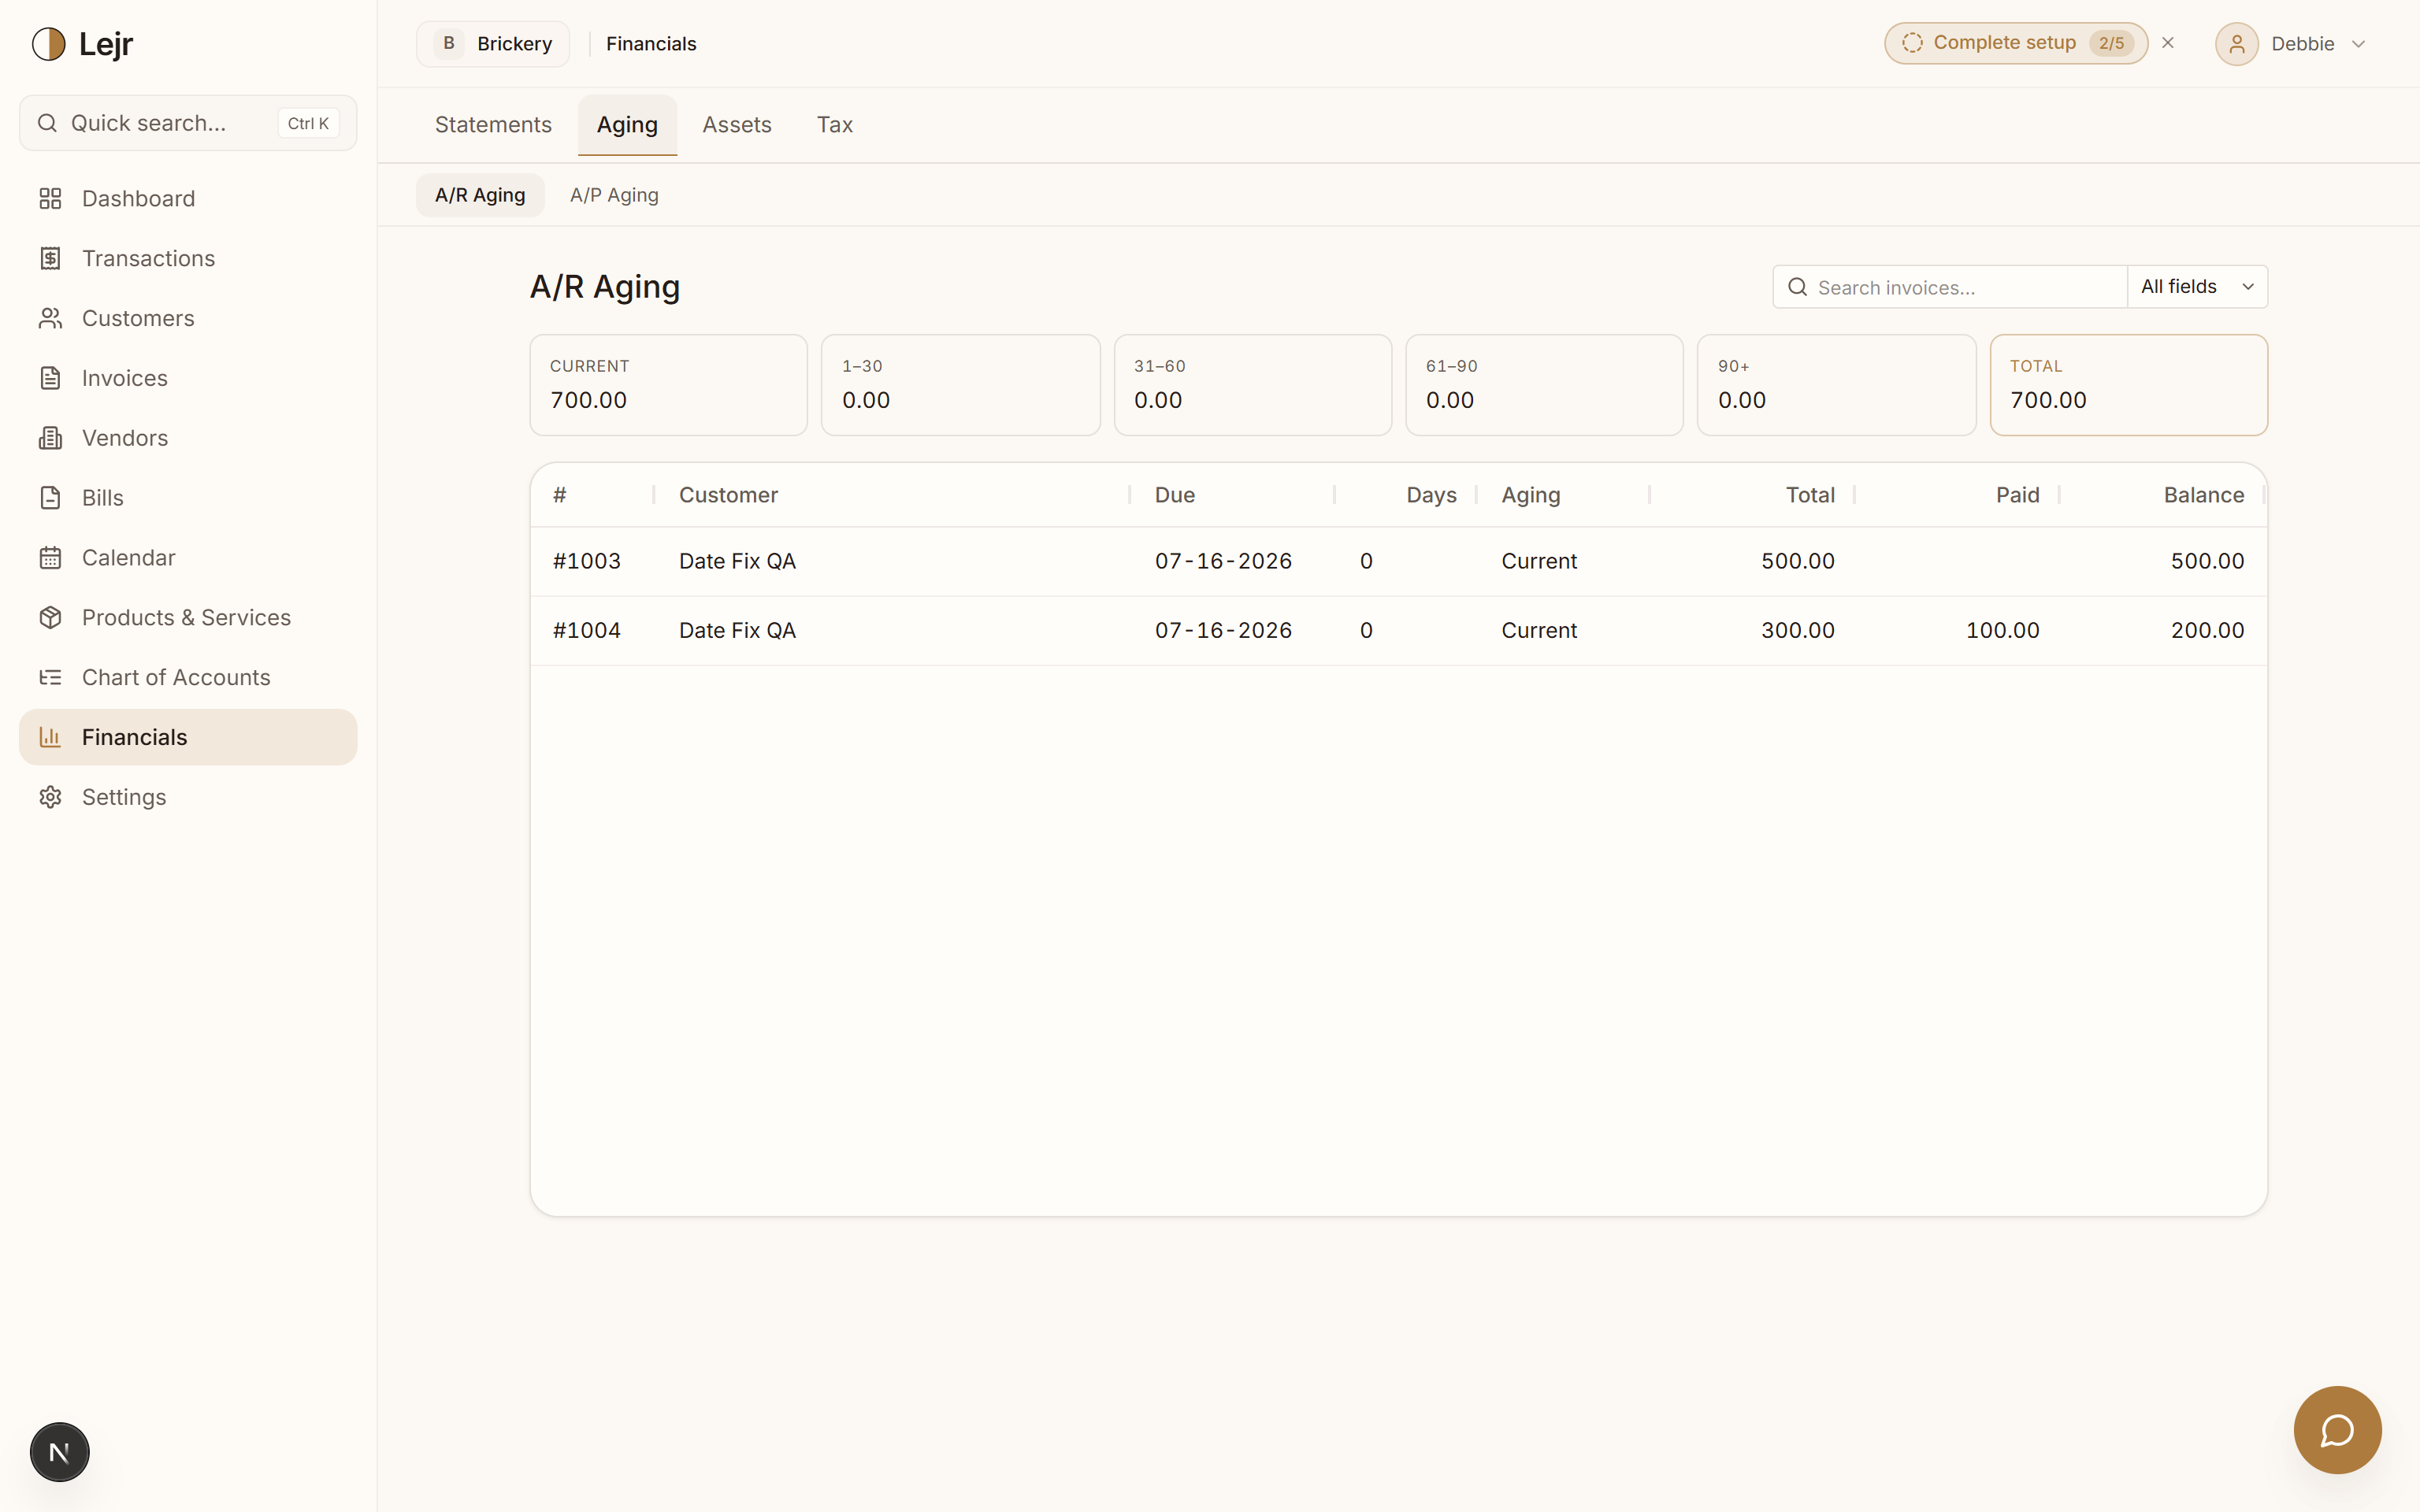Screen dimensions: 2420x1512
Task: Open the Quick search box
Action: click(x=188, y=123)
